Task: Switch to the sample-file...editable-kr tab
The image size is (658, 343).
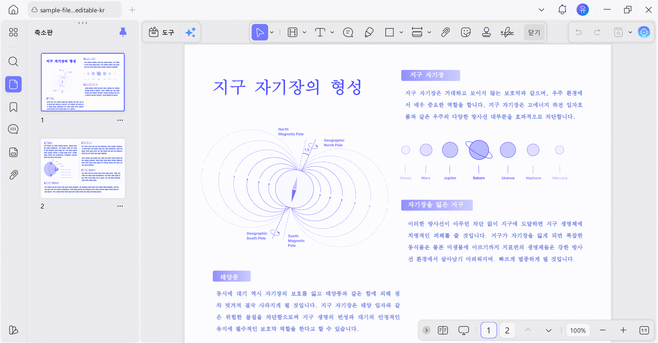Action: tap(75, 10)
